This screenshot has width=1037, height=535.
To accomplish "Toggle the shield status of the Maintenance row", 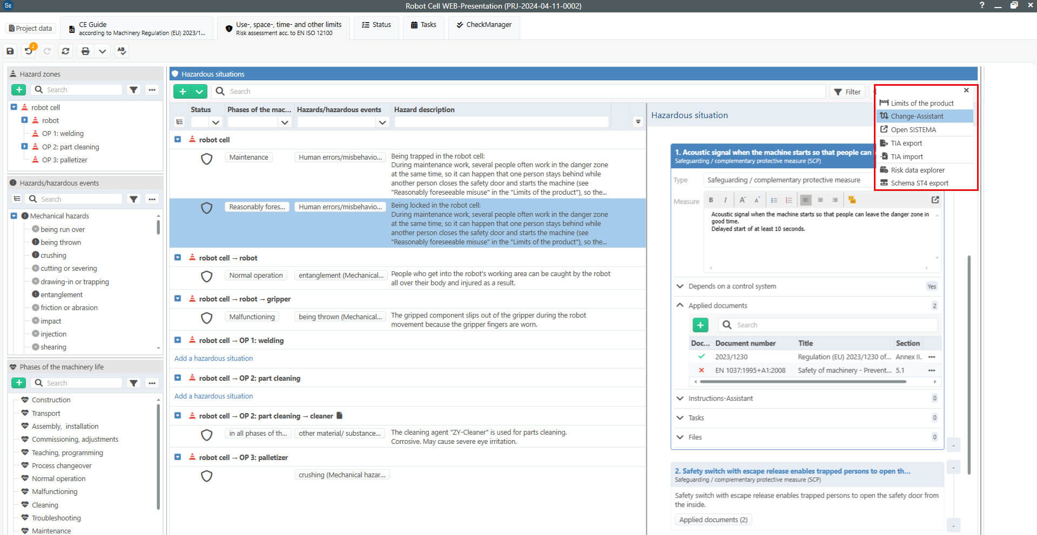I will pos(206,159).
